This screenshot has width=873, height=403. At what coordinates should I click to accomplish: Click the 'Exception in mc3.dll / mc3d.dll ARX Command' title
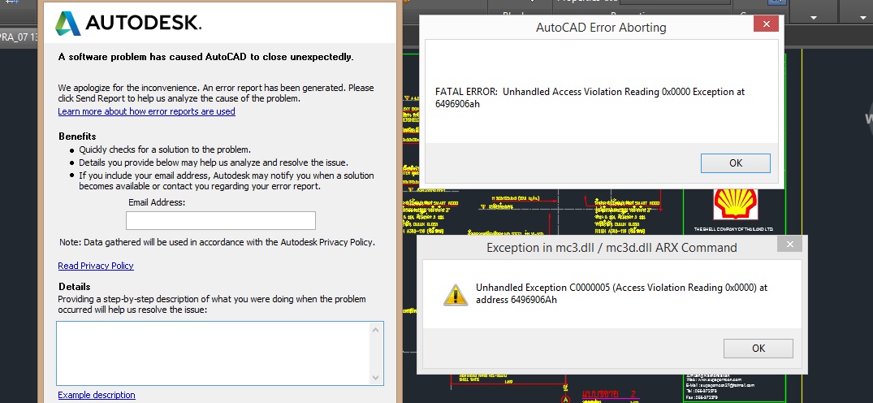coord(612,248)
